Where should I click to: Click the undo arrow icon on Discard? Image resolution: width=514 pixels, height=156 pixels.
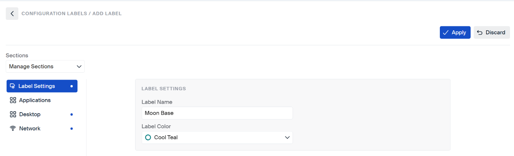[x=479, y=33]
